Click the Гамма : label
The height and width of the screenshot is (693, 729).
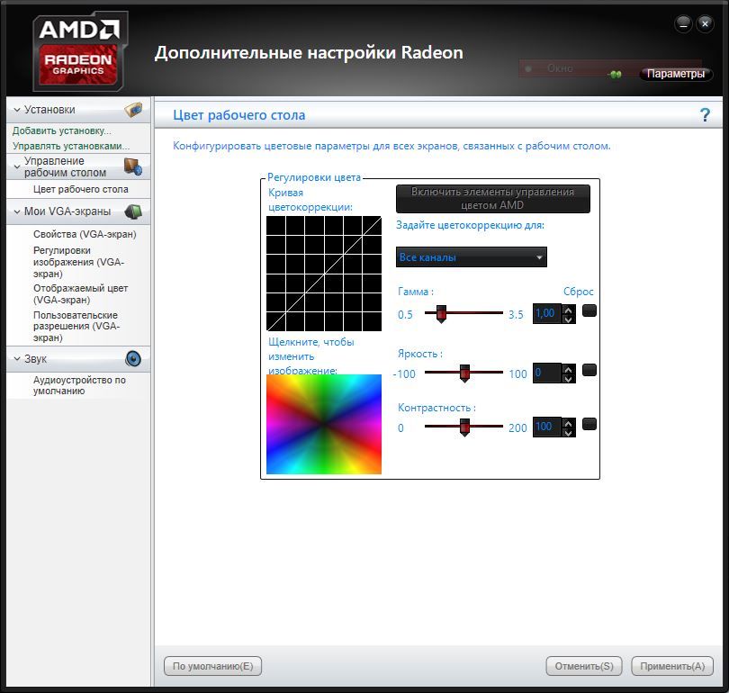416,292
